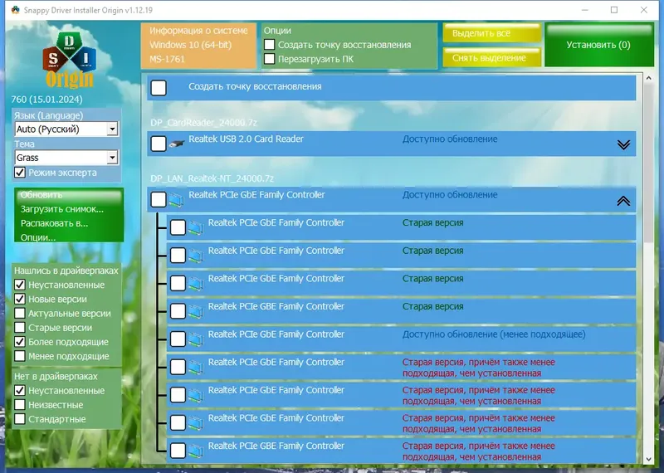
Task: Check the restore point row in driver list
Action: coord(159,88)
